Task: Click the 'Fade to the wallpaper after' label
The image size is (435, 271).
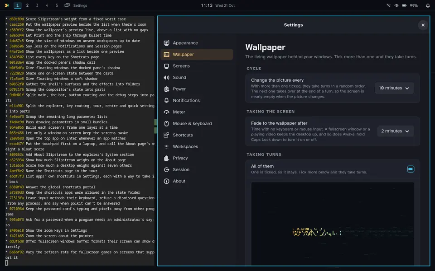Action: click(x=279, y=123)
